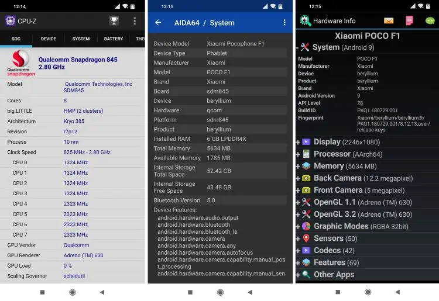Select the Installed RAM row
The width and height of the screenshot is (439, 301).
pyautogui.click(x=220, y=139)
